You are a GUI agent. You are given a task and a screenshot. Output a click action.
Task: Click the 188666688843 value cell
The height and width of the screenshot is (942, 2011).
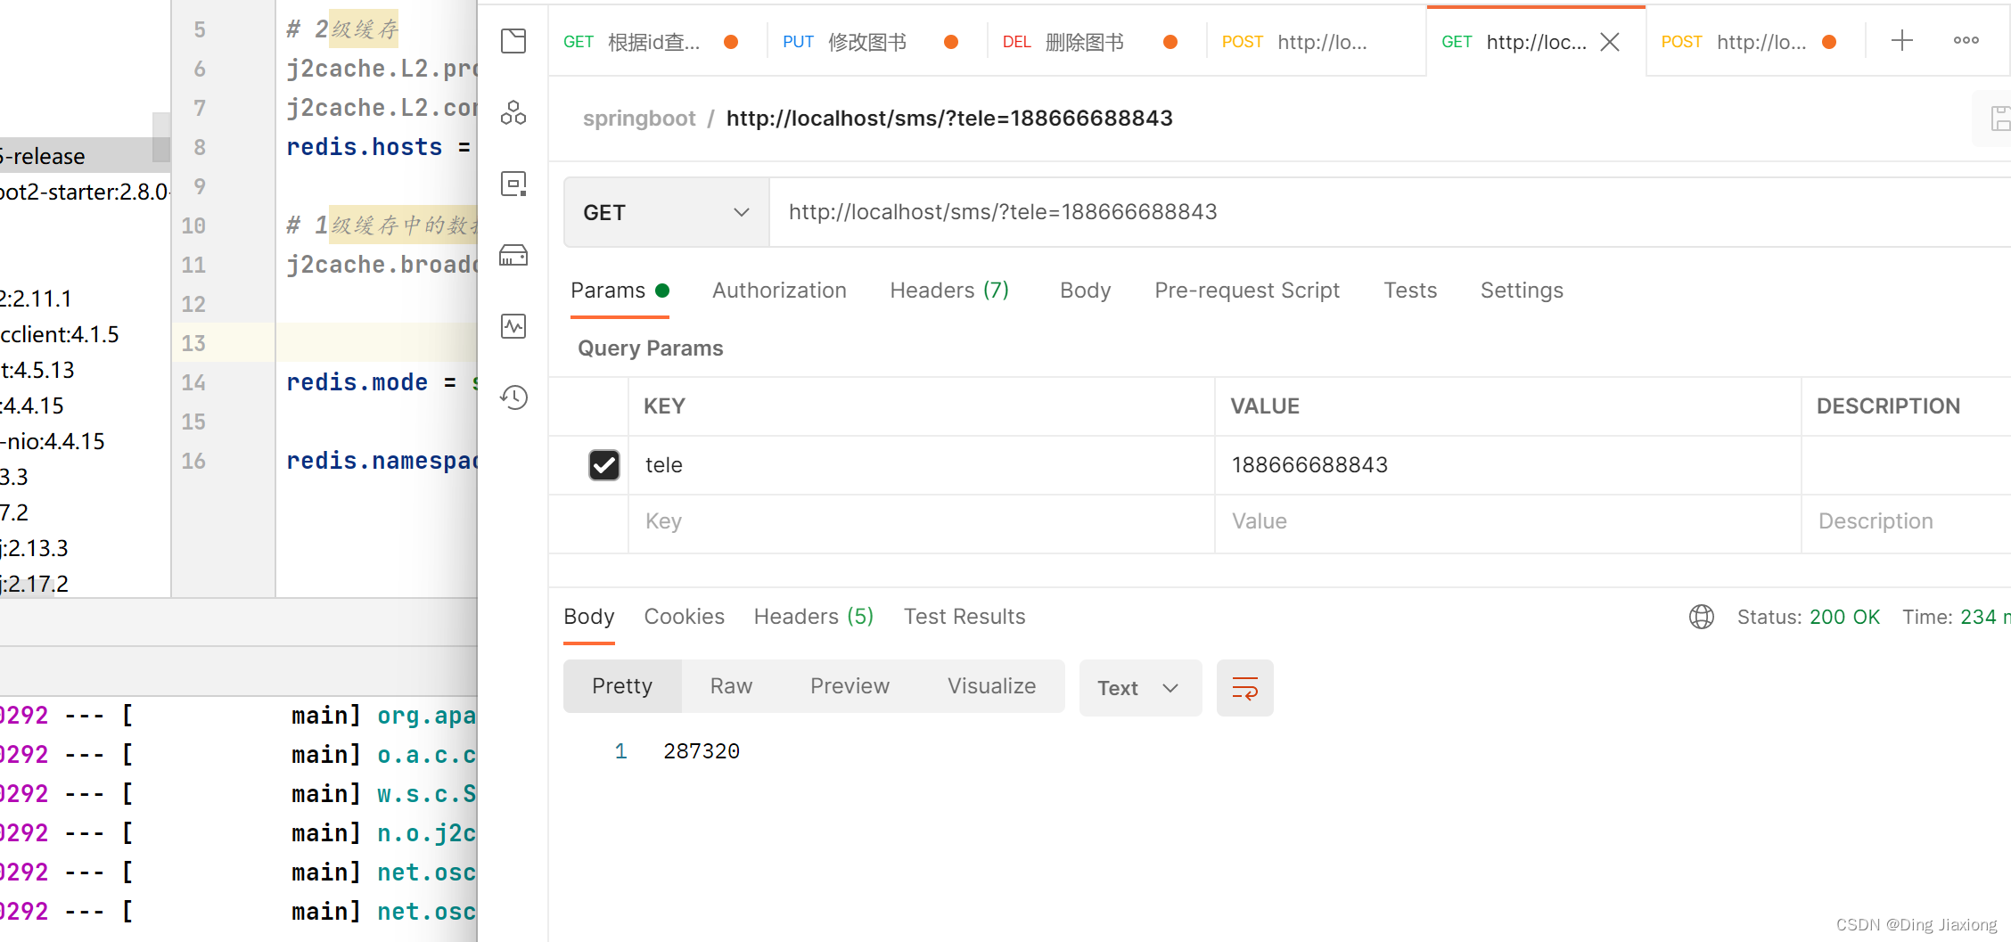(1507, 465)
